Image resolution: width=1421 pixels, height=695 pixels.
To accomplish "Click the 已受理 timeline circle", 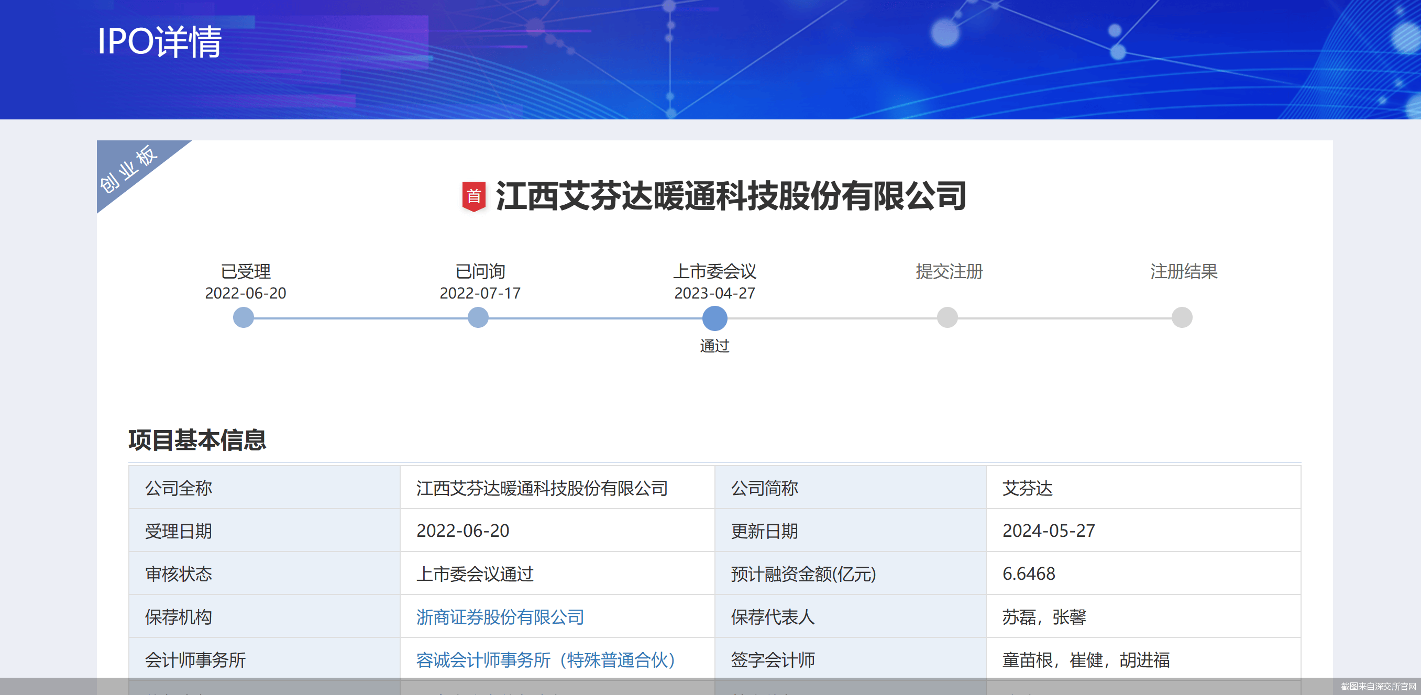I will (243, 317).
